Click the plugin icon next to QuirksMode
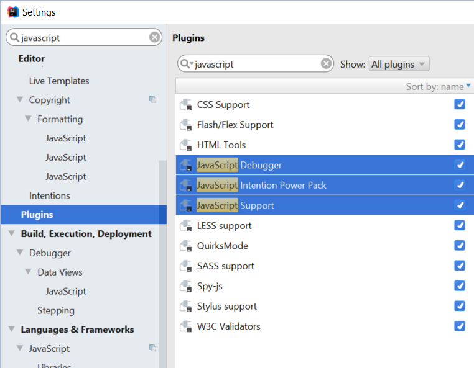Image resolution: width=474 pixels, height=368 pixels. pos(185,246)
